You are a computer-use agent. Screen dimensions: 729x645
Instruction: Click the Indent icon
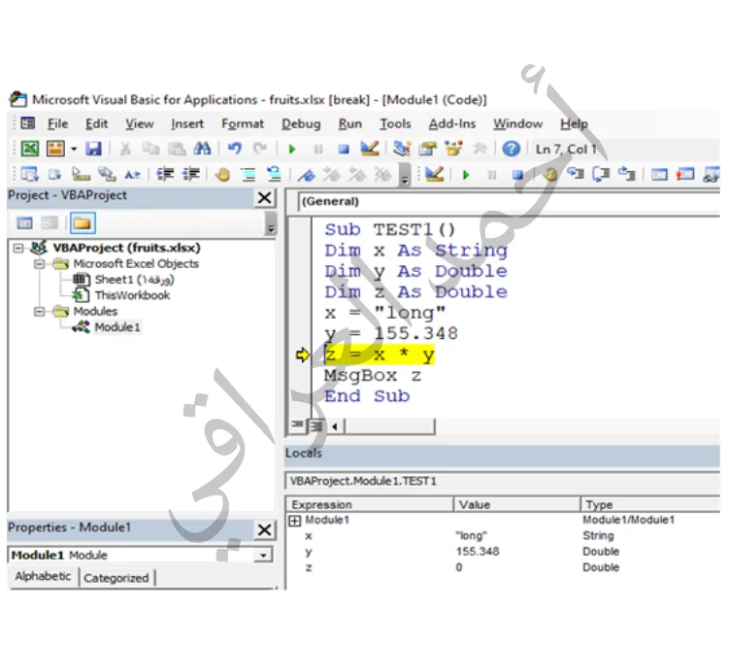(165, 175)
